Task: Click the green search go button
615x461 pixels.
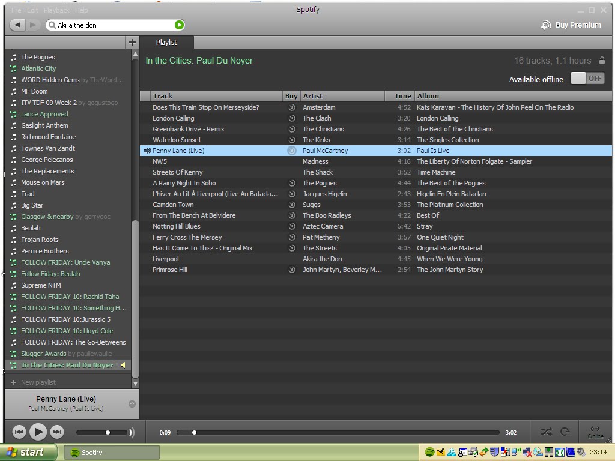Action: click(x=179, y=25)
